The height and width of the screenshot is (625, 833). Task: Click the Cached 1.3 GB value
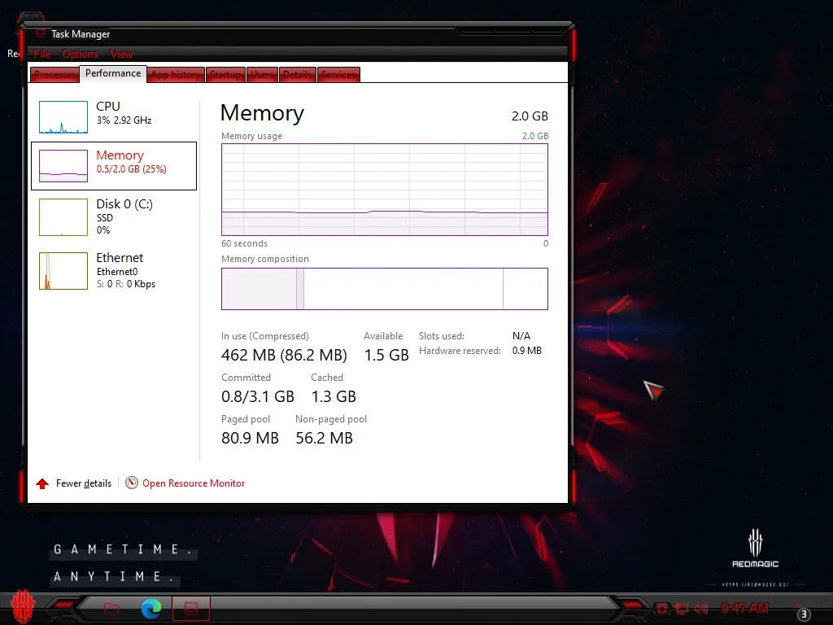334,396
